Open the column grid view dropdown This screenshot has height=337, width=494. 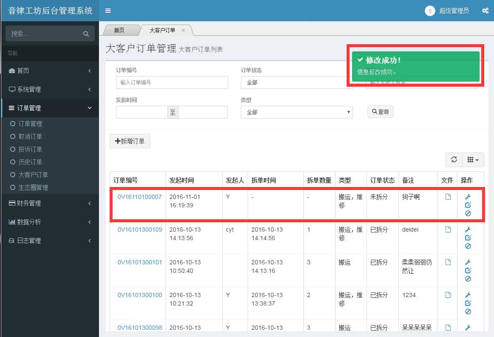[x=473, y=159]
